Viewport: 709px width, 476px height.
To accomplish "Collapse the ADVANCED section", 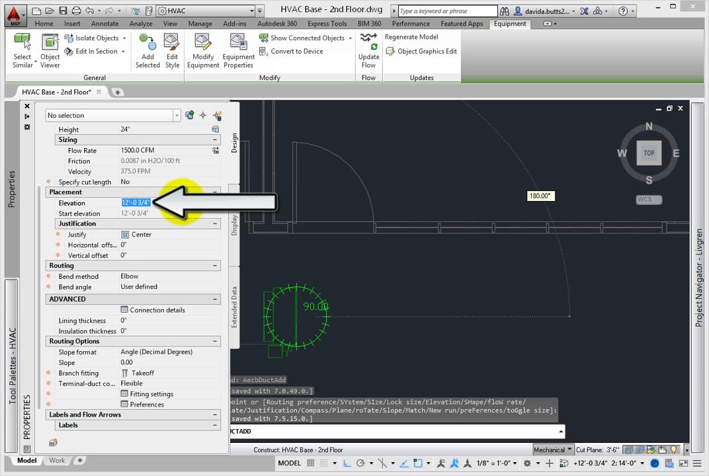I will (215, 299).
